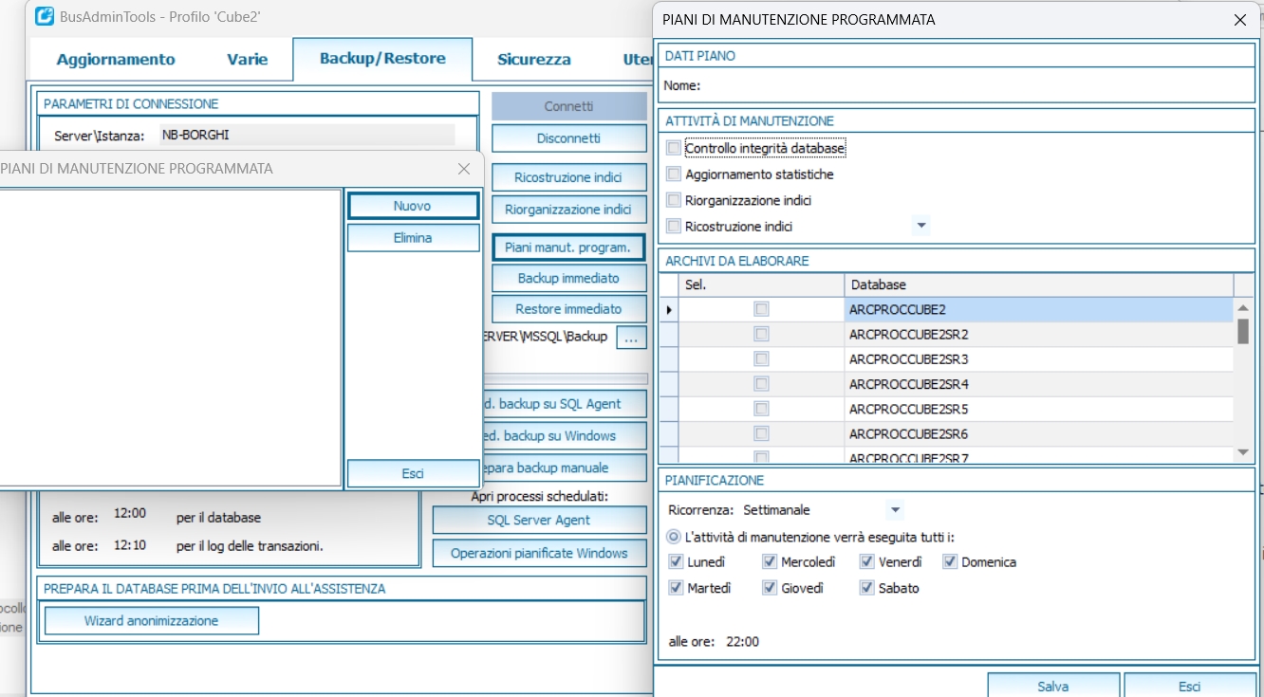Browse backup folder with the ... button
Screen dimensions: 1264x697
(631, 338)
